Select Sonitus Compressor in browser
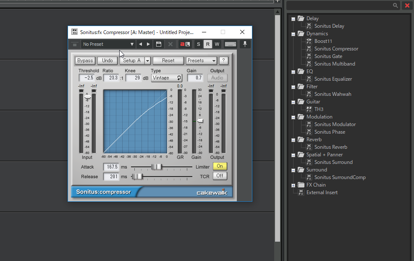414x261 pixels. 336,49
